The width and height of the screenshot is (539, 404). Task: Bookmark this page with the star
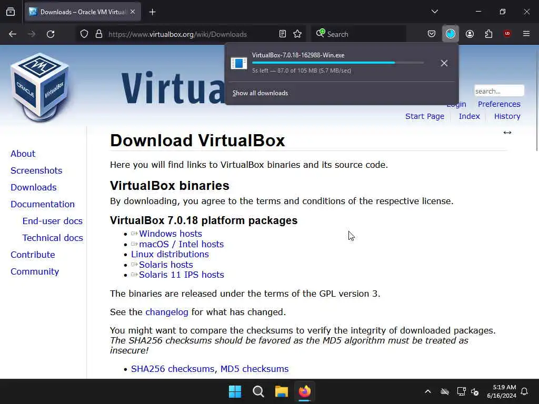297,34
